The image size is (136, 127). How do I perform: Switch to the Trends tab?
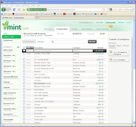pos(74,29)
